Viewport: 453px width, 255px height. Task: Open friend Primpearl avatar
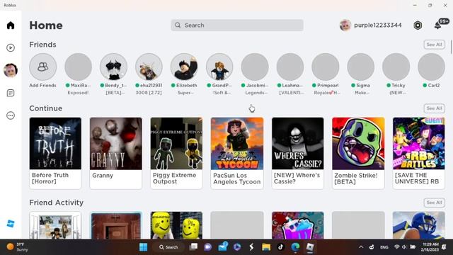coord(326,67)
